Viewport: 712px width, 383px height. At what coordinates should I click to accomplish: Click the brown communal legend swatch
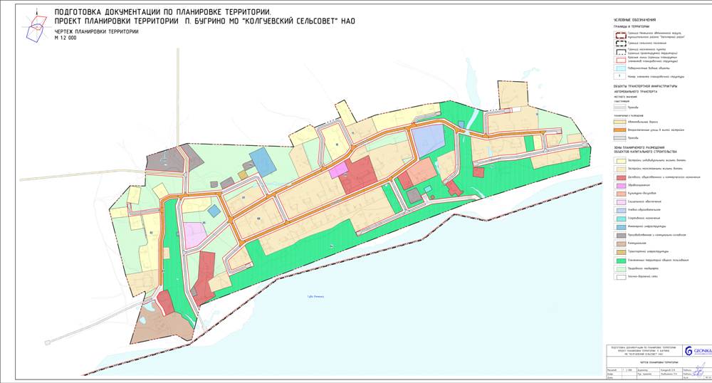(x=620, y=243)
